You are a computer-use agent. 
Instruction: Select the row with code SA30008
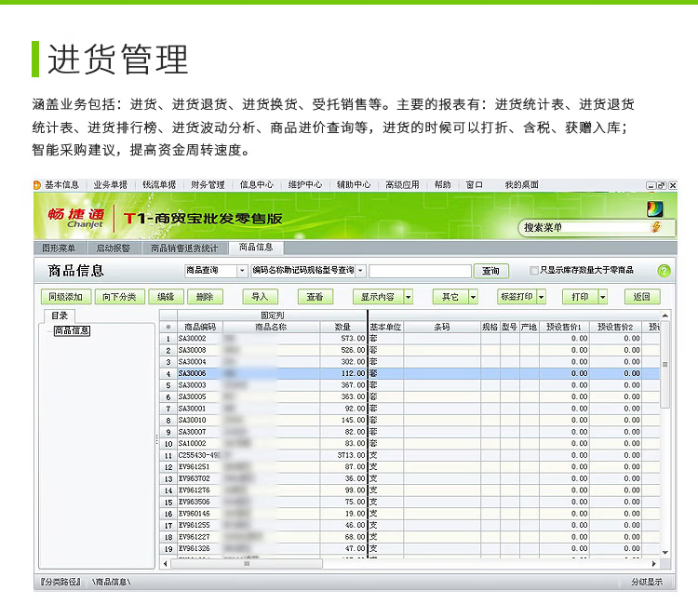coord(409,350)
